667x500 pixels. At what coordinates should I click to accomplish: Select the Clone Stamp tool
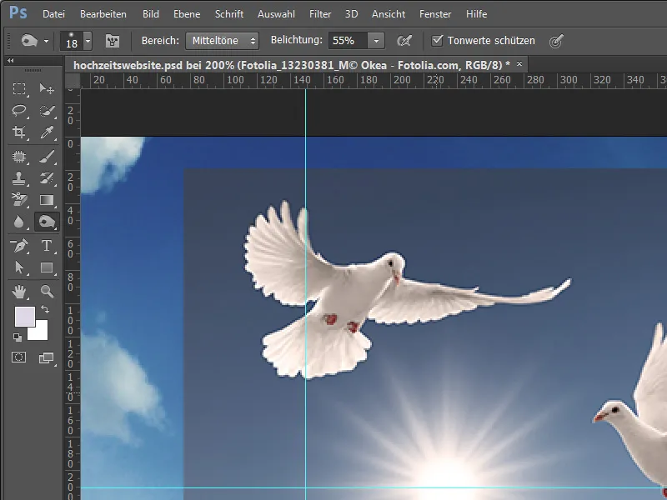point(19,178)
